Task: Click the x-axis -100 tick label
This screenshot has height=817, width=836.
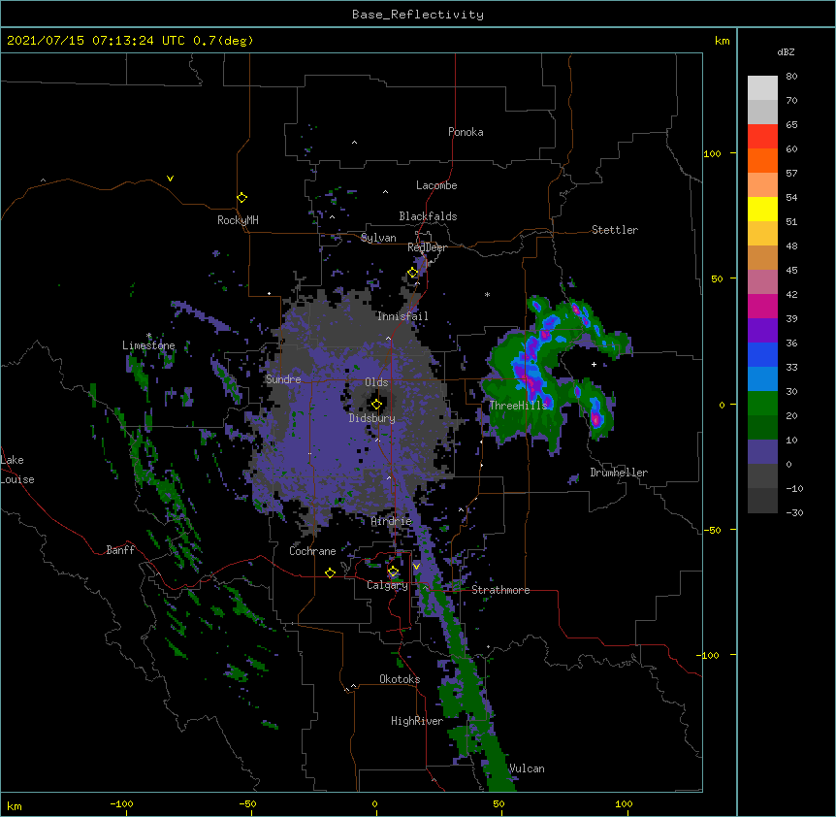Action: click(x=121, y=803)
